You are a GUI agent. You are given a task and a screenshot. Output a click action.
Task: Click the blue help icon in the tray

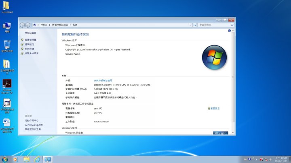click(249, 159)
